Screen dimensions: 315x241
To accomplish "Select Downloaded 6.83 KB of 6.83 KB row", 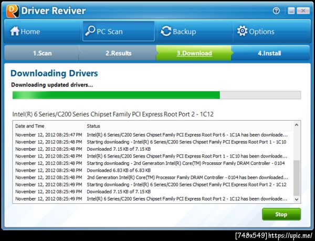I will point(152,170).
